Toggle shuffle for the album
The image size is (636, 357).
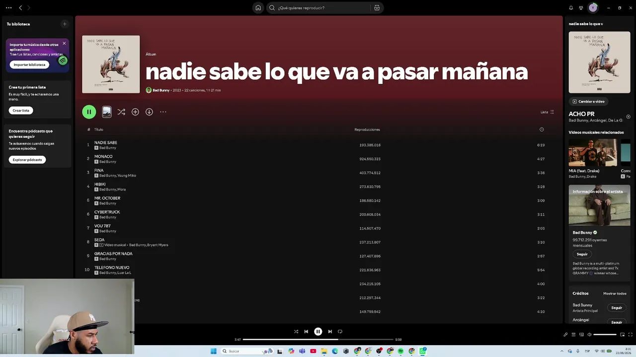click(x=121, y=112)
